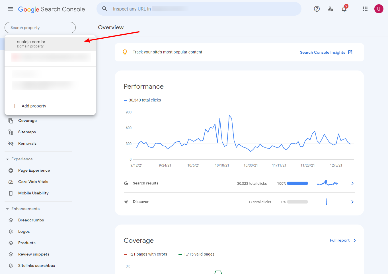
Task: Click the Breadcrumbs layers icon
Action: [11, 220]
